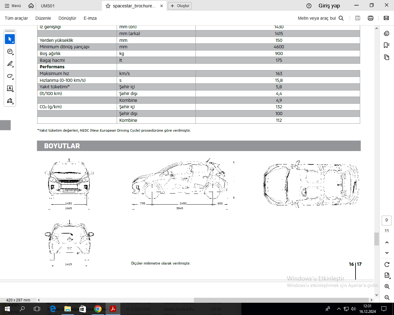Open notification center on taskbar

pos(384,309)
